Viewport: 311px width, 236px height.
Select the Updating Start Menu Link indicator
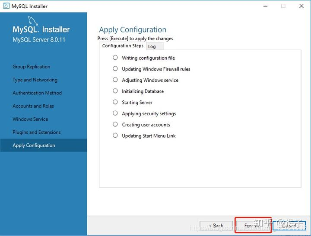click(115, 136)
